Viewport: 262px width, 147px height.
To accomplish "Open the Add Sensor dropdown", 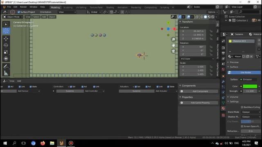I will click(29, 91).
